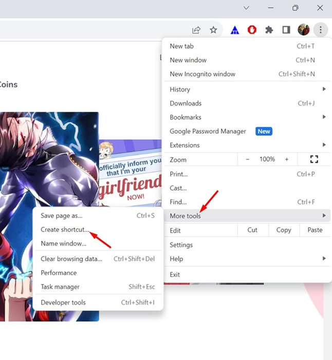The width and height of the screenshot is (332, 360).
Task: Click the Cut button in Edit row
Action: tap(252, 230)
